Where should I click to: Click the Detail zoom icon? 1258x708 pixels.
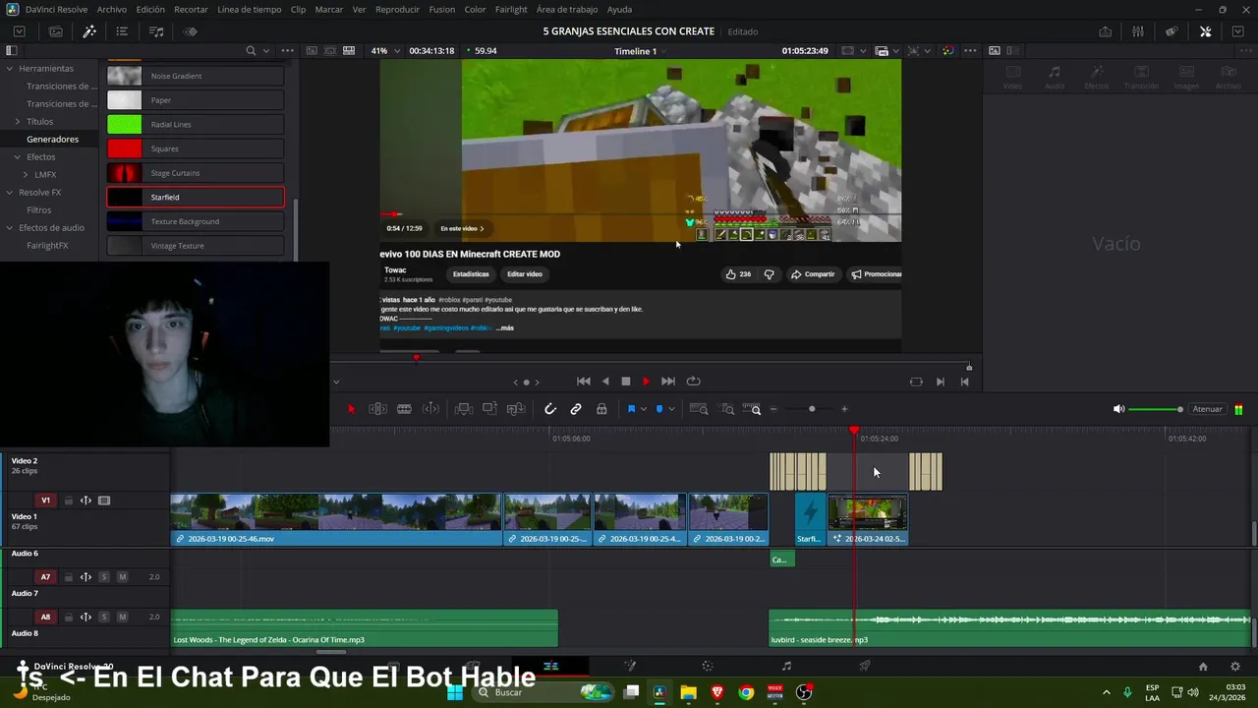point(727,409)
